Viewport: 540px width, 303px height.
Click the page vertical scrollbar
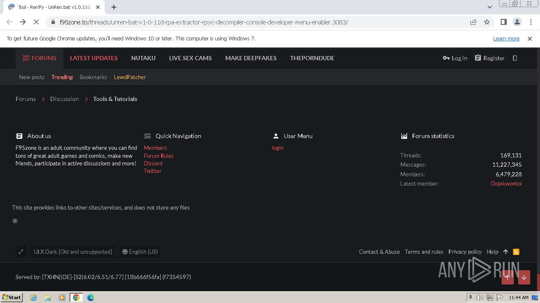[538, 169]
